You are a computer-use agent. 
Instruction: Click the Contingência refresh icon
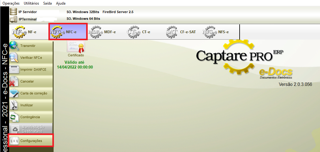click(x=14, y=117)
